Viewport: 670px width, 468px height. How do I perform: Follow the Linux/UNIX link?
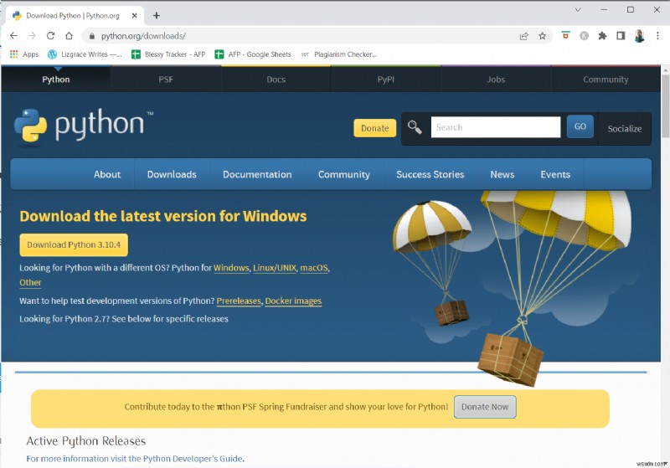pyautogui.click(x=275, y=268)
